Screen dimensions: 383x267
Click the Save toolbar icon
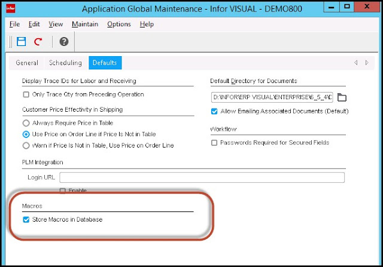[x=22, y=41]
